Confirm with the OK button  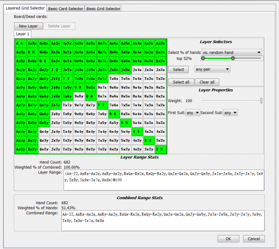229,239
